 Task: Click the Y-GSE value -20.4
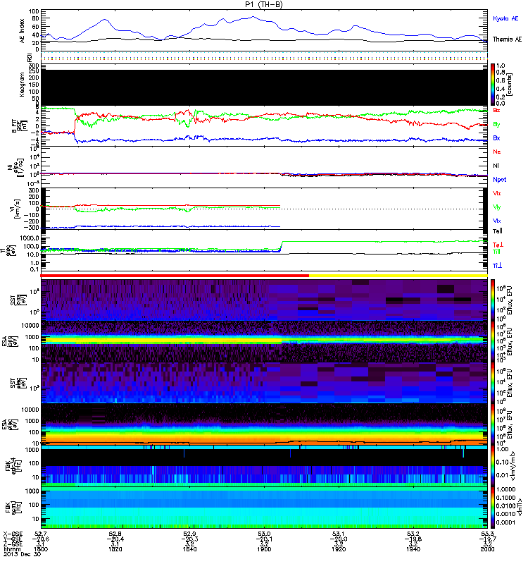115,539
